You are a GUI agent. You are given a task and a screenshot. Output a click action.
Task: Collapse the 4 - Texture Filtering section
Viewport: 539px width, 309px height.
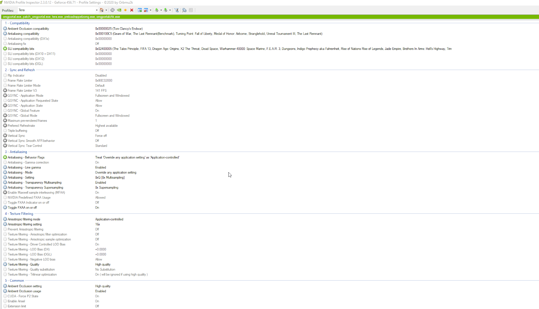point(19,214)
